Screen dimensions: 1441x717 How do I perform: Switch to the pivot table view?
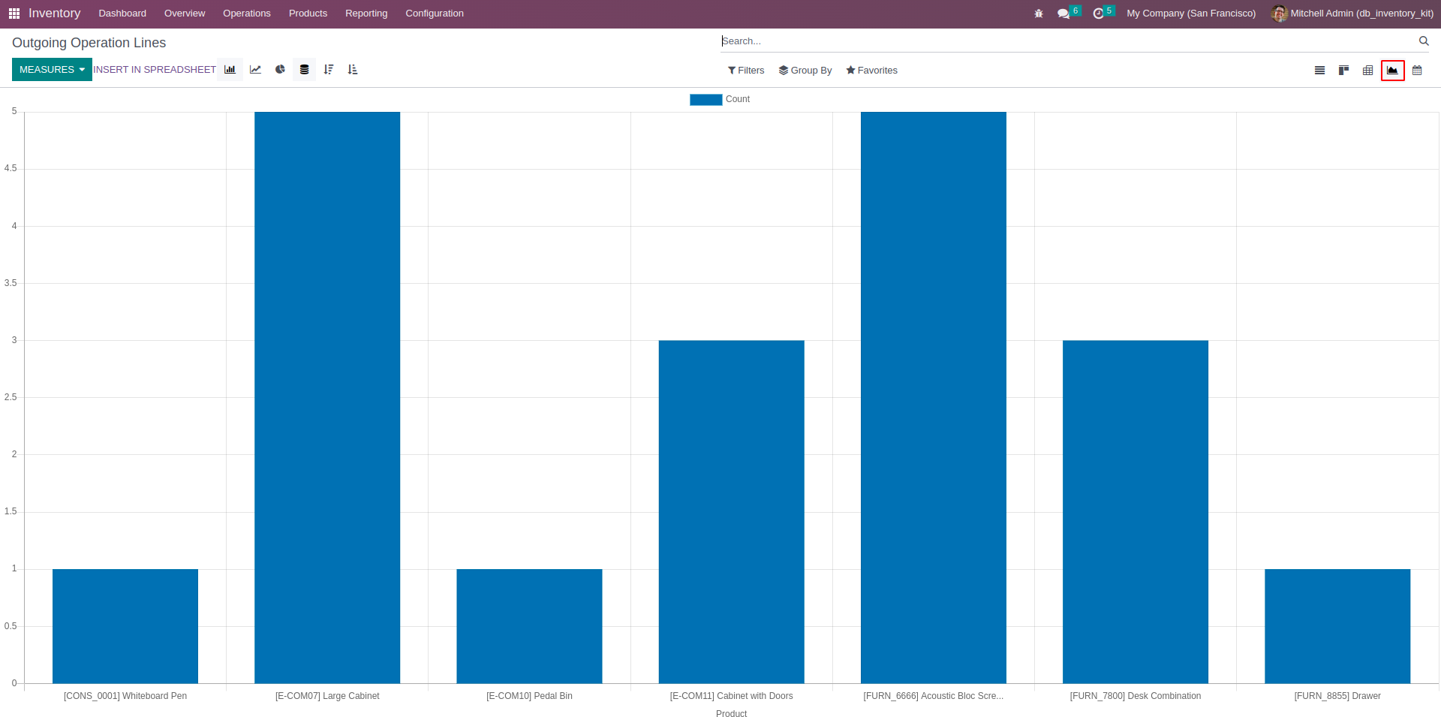(1367, 71)
